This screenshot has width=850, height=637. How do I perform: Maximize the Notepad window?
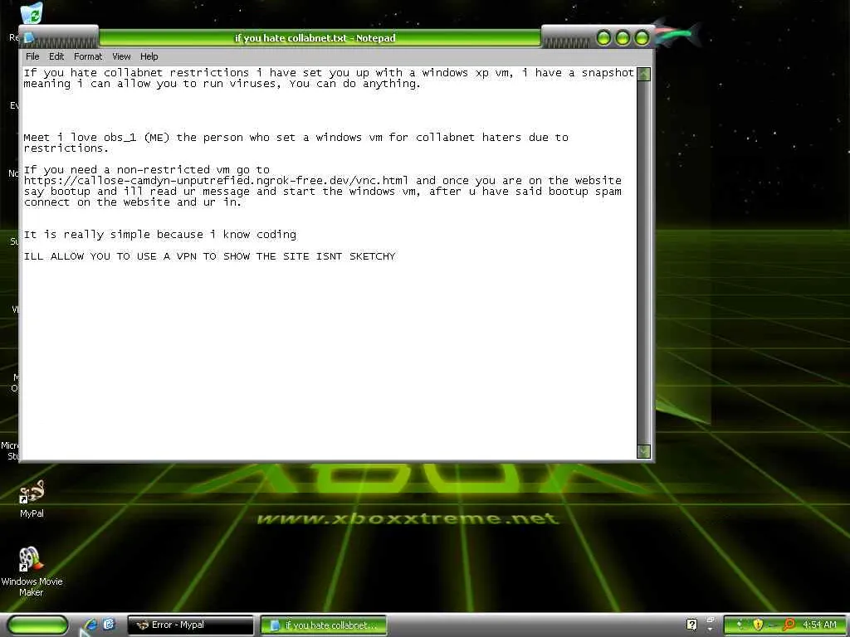[623, 37]
